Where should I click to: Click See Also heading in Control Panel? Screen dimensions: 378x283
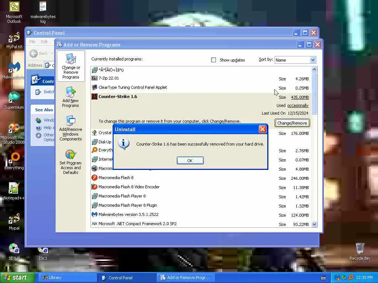point(44,110)
